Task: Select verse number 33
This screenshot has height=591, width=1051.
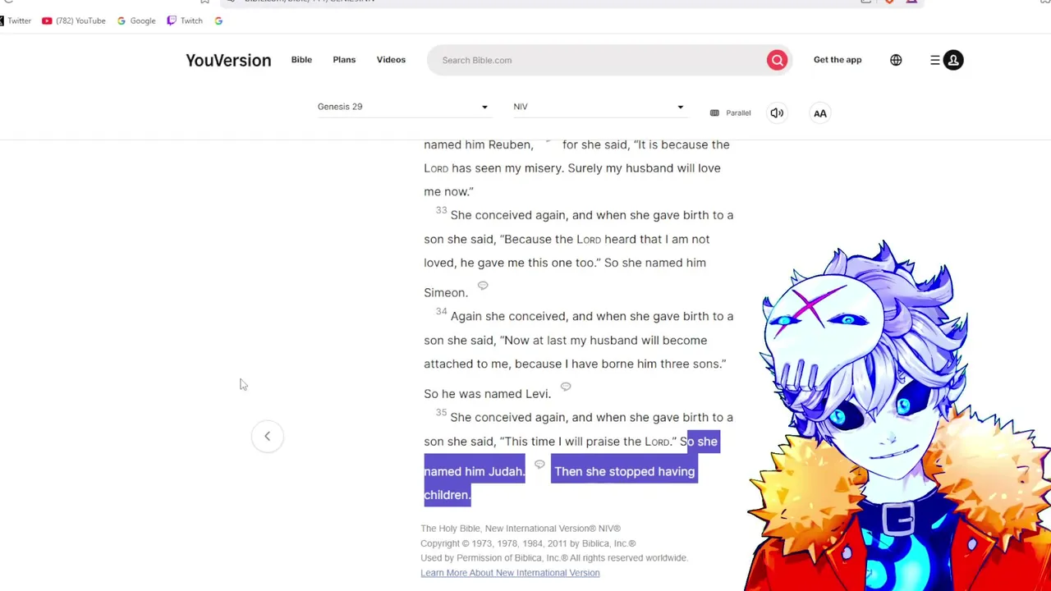Action: coord(441,211)
